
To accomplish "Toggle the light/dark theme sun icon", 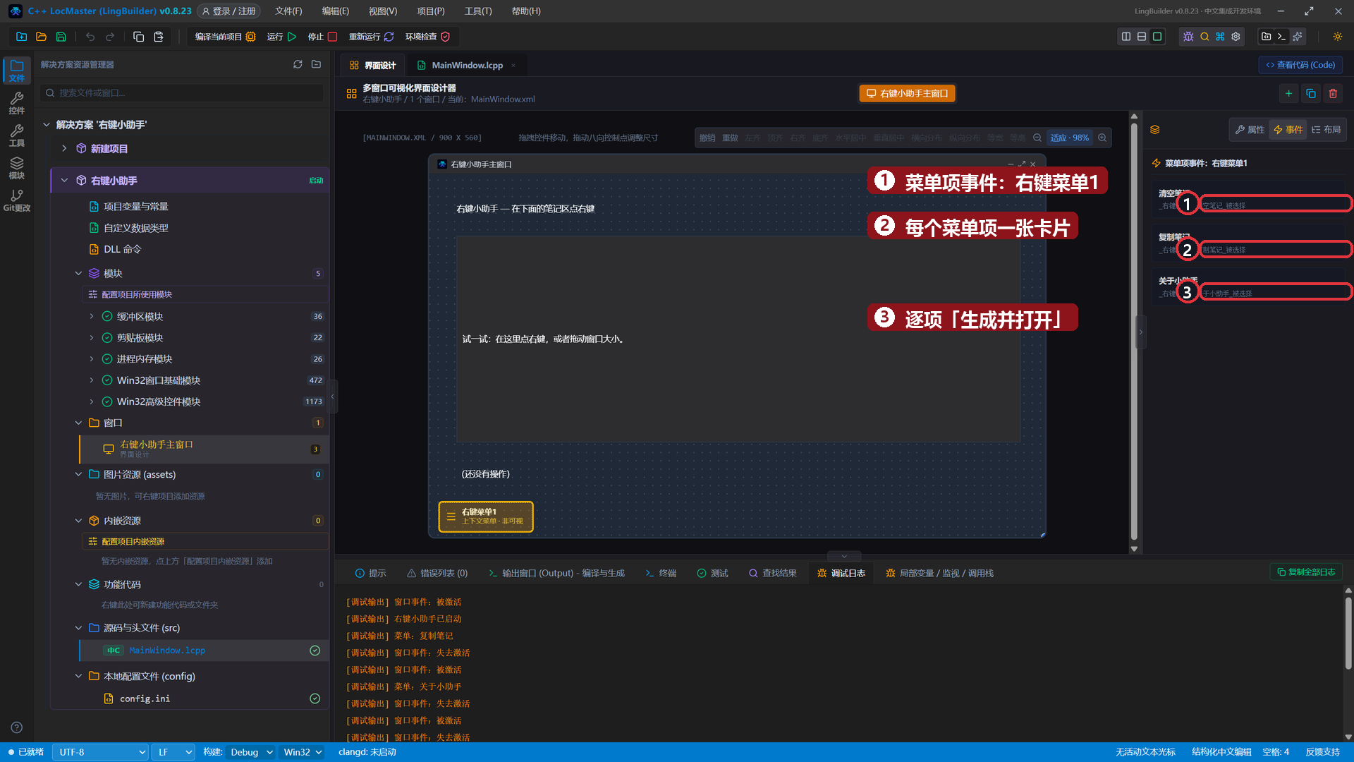I will [1338, 37].
